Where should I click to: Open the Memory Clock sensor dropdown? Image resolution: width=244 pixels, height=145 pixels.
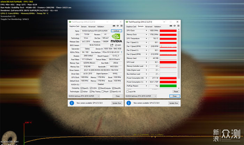(146, 35)
